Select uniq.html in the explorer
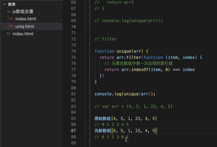 click(25, 26)
